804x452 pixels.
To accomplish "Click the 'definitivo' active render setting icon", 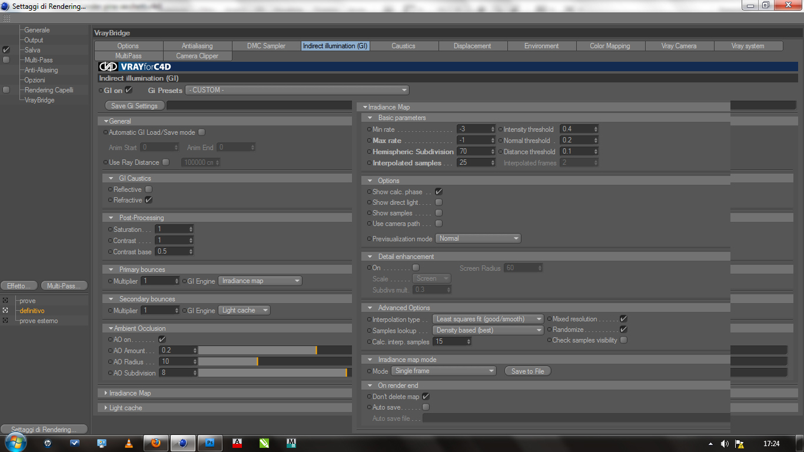I will click(5, 311).
